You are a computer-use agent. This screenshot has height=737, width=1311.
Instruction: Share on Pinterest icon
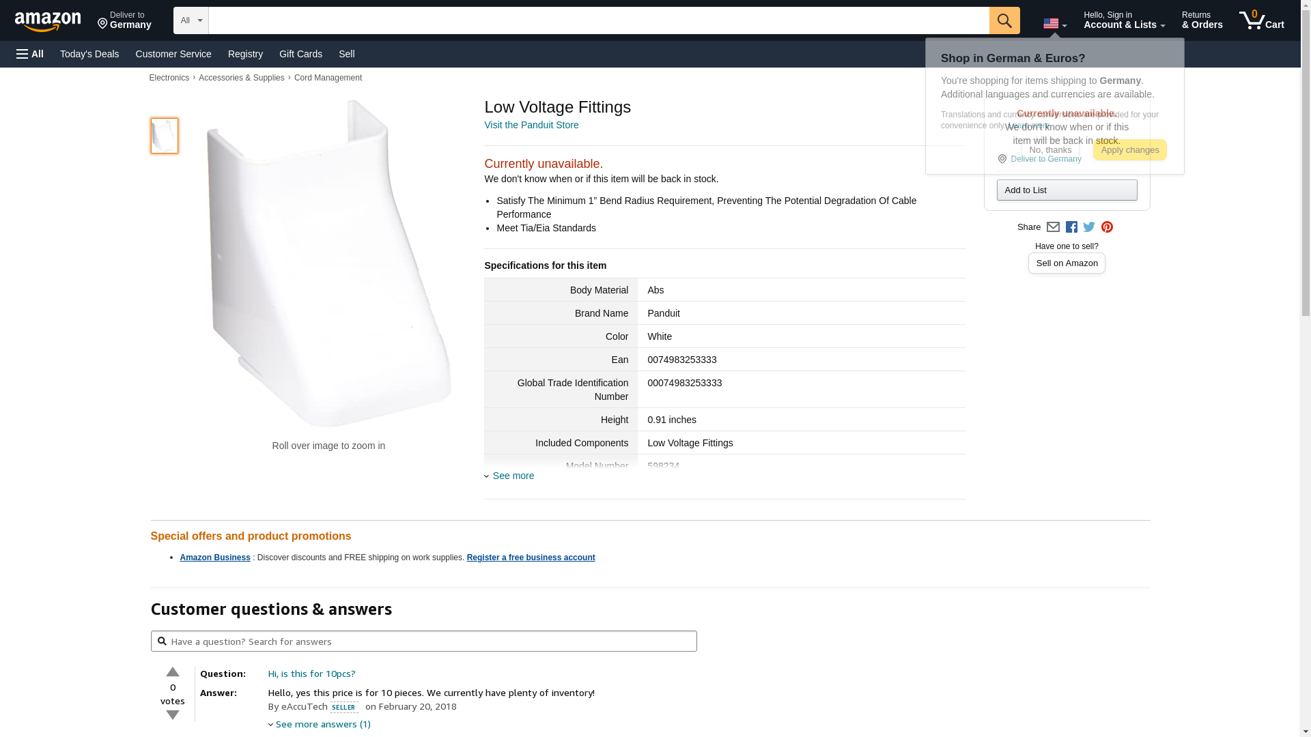[x=1107, y=227]
